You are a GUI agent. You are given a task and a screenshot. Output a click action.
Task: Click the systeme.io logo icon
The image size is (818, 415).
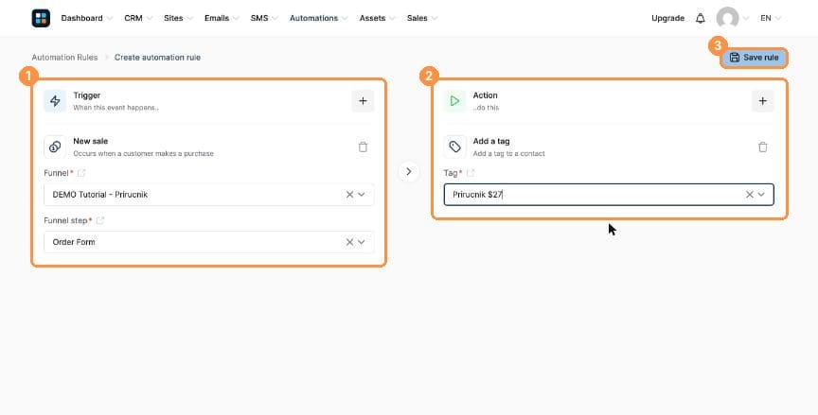tap(41, 18)
